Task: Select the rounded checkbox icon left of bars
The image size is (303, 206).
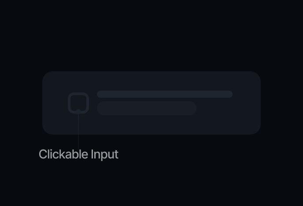Action: click(78, 103)
